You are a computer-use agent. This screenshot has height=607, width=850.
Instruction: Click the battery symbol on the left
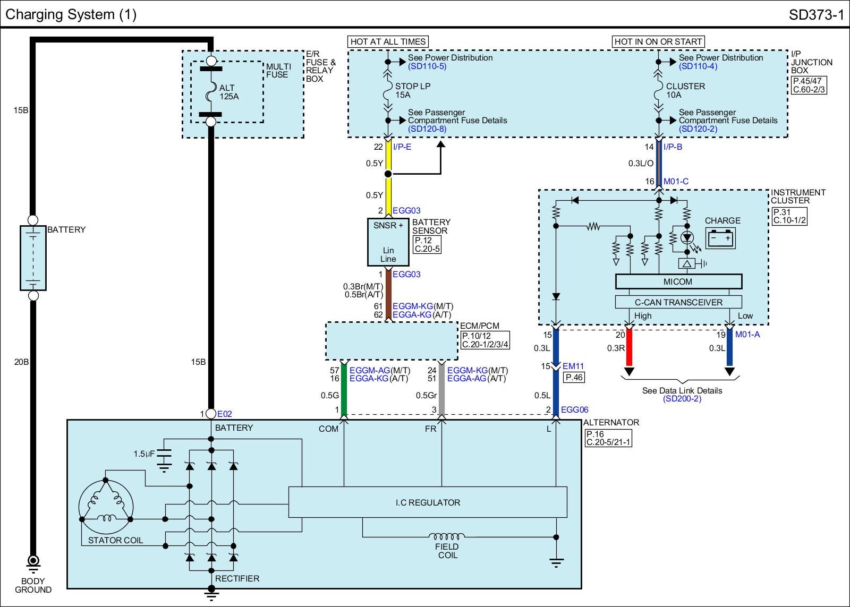pyautogui.click(x=33, y=258)
